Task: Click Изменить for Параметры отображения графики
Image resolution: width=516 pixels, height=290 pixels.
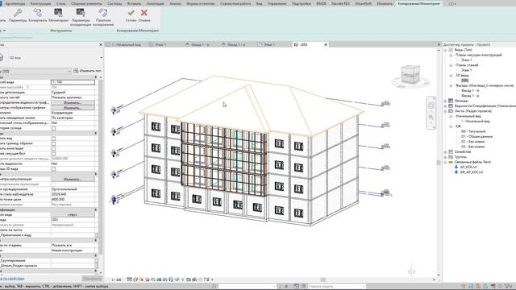Action: [73, 108]
